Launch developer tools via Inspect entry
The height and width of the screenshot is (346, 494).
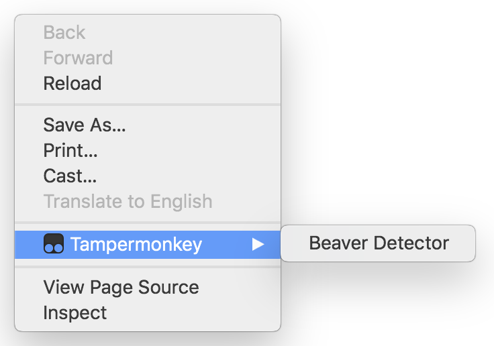pos(75,312)
